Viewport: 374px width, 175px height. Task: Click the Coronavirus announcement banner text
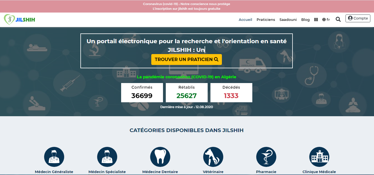coord(186,4)
